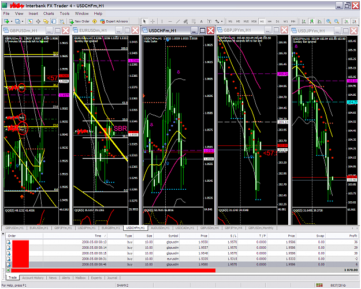The width and height of the screenshot is (361, 289).
Task: Open the Mailbox terminal tab
Action: pos(81,277)
